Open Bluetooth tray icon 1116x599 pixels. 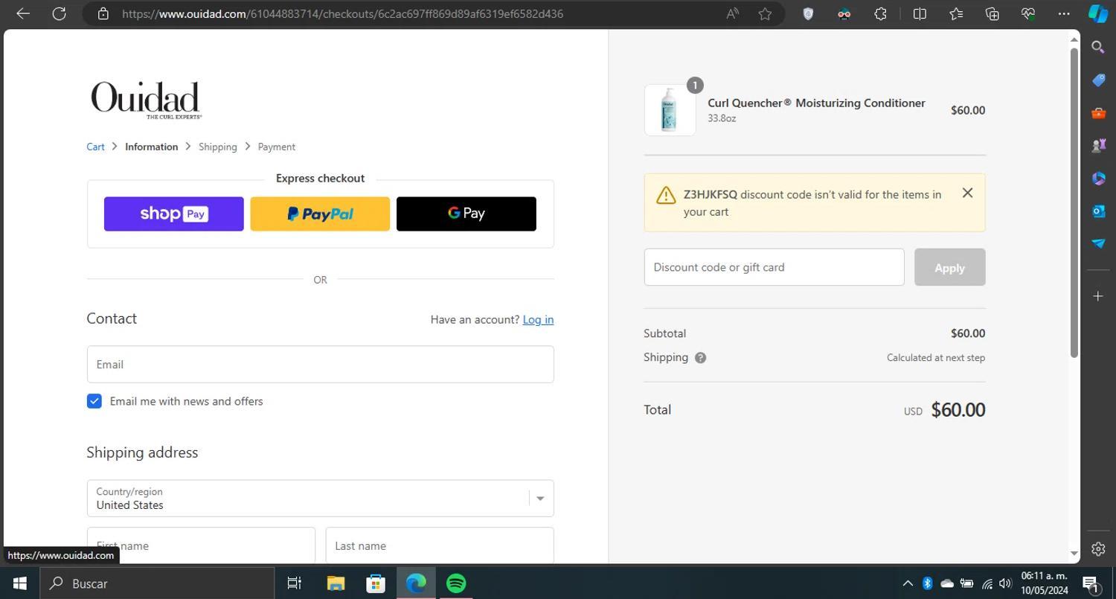pyautogui.click(x=927, y=583)
